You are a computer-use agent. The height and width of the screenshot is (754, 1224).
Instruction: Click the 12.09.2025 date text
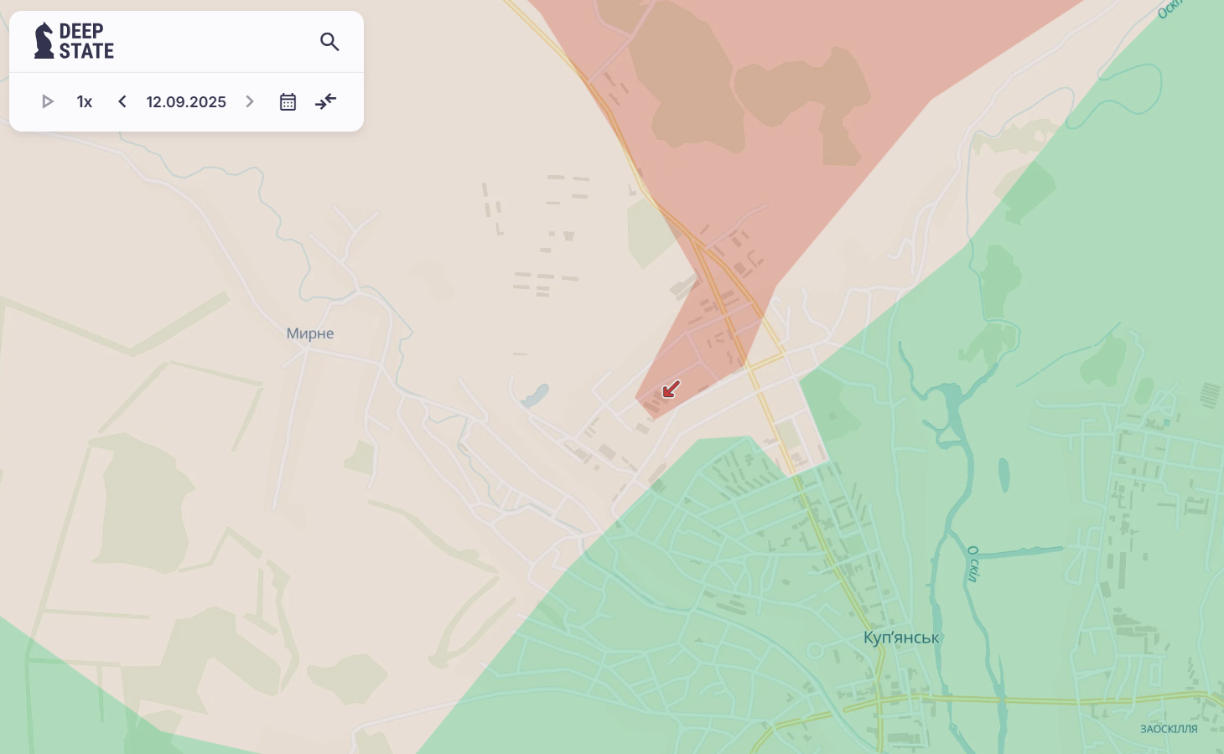click(x=186, y=101)
